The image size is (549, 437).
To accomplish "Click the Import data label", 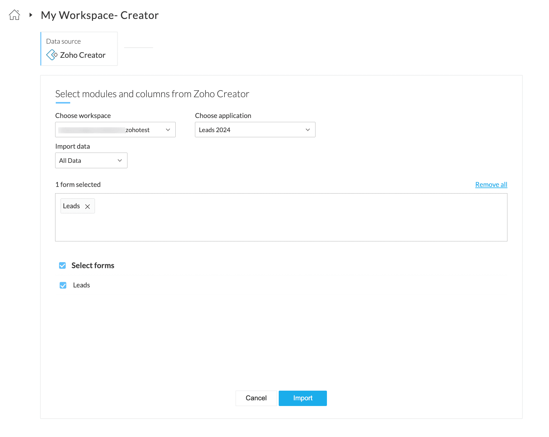I will (73, 146).
